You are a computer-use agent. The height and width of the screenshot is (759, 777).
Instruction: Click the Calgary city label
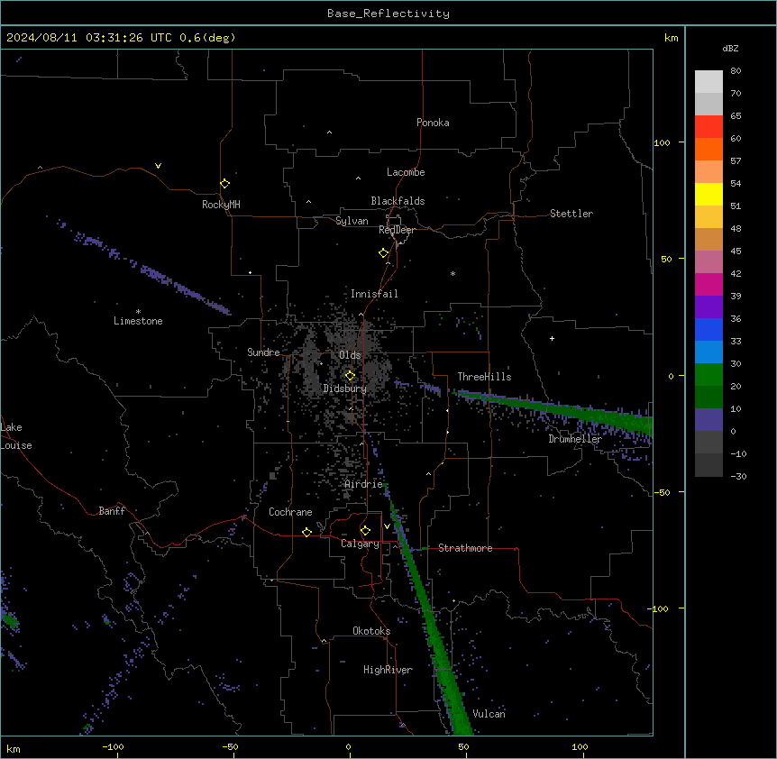click(361, 544)
